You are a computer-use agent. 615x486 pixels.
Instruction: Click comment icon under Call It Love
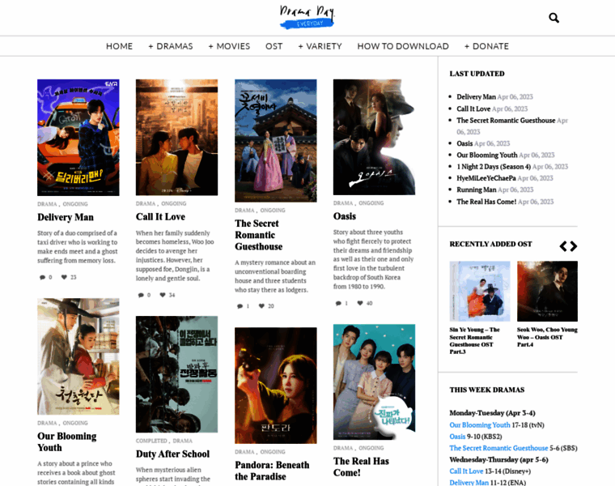point(141,295)
